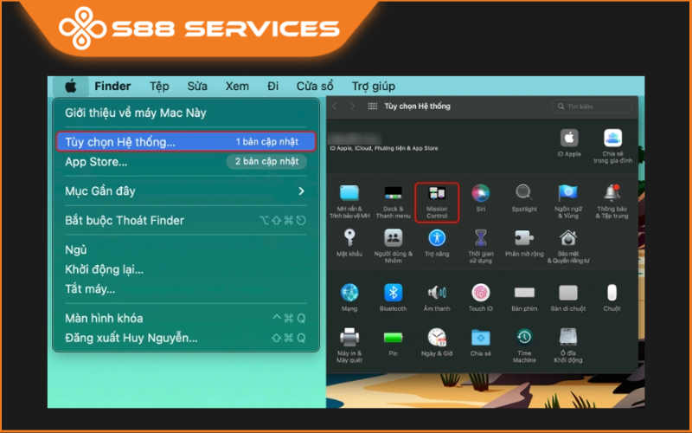This screenshot has height=433, width=692.
Task: Open Pin battery preferences
Action: [x=393, y=342]
